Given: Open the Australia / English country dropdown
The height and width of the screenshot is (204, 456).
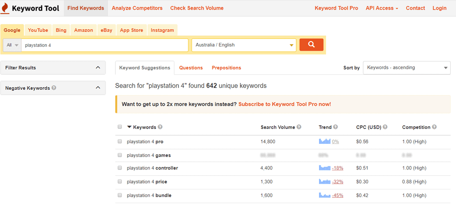Looking at the screenshot, I should 244,45.
